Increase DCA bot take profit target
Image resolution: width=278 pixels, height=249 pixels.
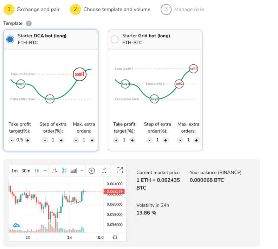[28, 140]
